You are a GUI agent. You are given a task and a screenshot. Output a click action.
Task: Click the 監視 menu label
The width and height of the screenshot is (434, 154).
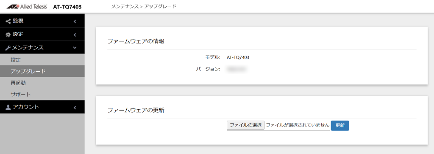[x=18, y=21]
